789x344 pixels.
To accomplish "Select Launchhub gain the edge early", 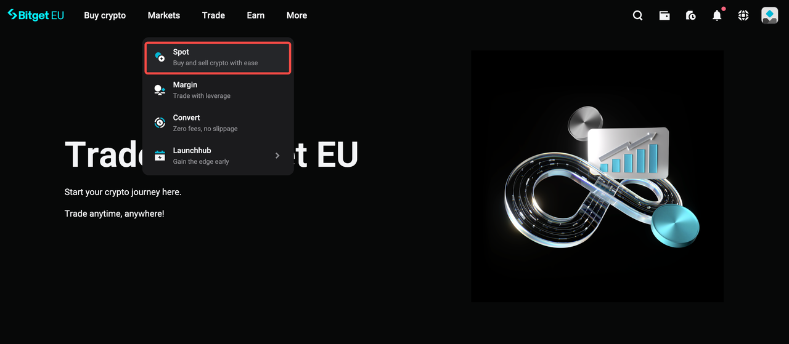I will tap(218, 156).
